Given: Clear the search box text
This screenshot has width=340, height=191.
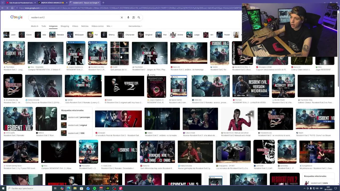Looking at the screenshot, I should coord(122,18).
